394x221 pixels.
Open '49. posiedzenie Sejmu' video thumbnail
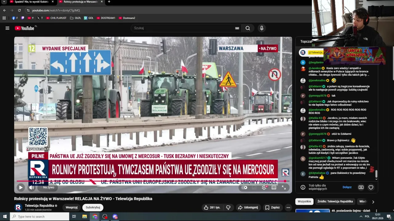(x=312, y=211)
